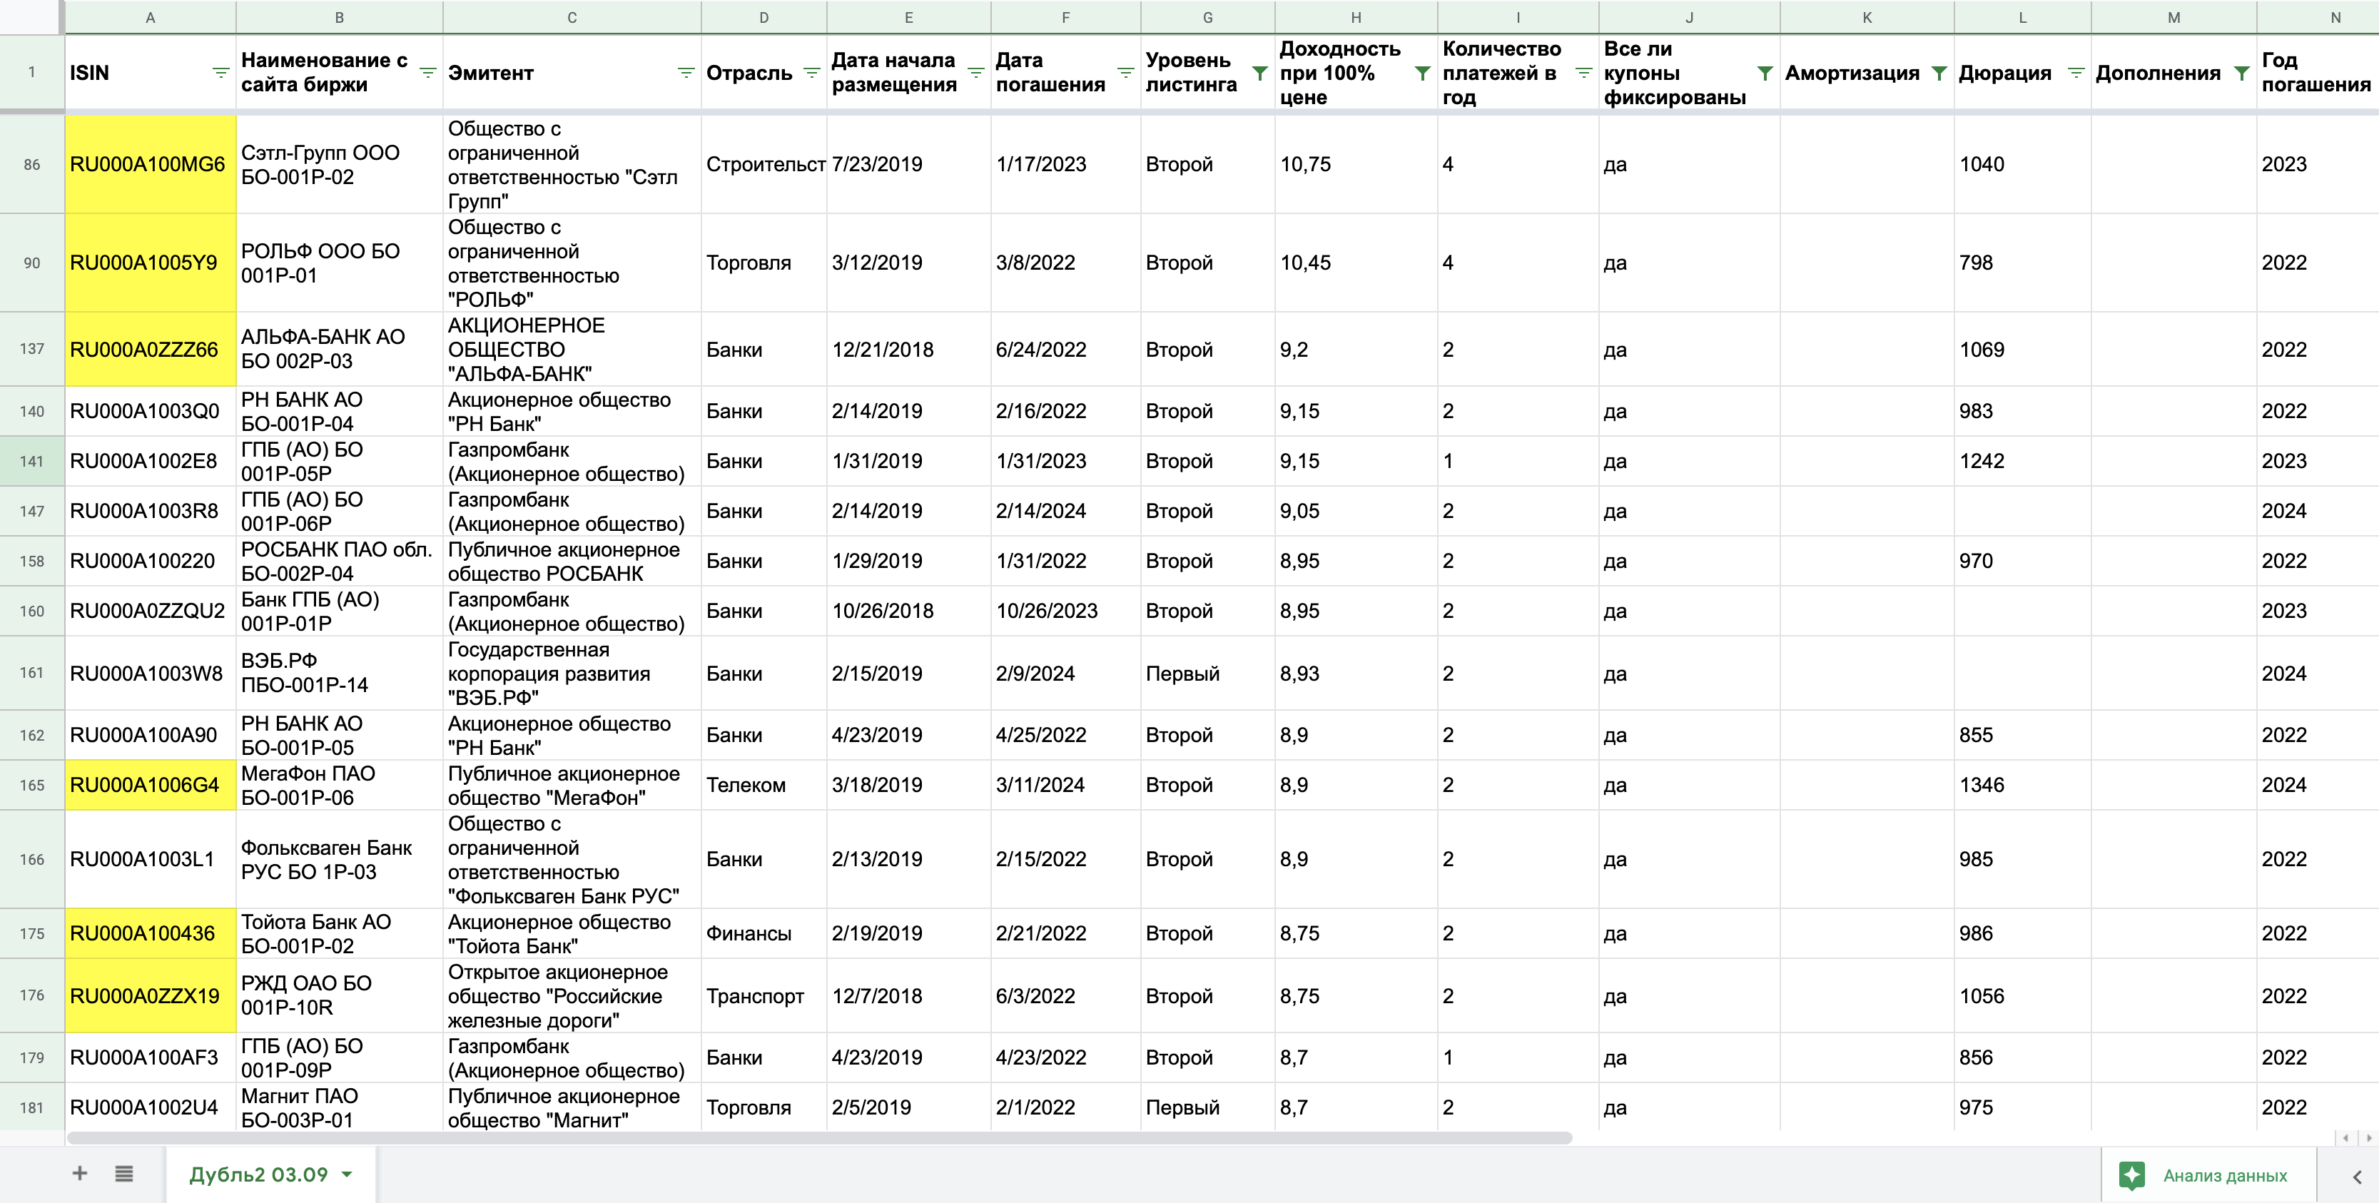Screen dimensions: 2379x1203
Task: Click yellow cell RU000A0ZZX19
Action: point(151,996)
